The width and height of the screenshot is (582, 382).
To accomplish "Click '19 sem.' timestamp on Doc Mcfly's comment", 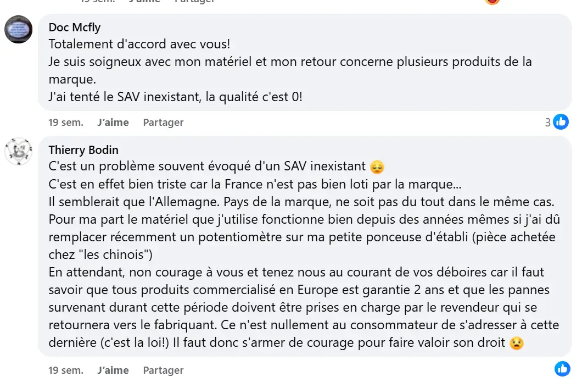I will [x=66, y=123].
